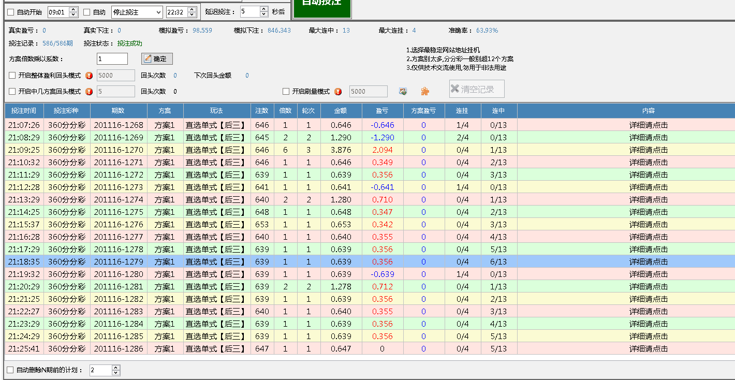Focus the 方案倍数乘以系数 input field
735x380 pixels.
[x=112, y=59]
